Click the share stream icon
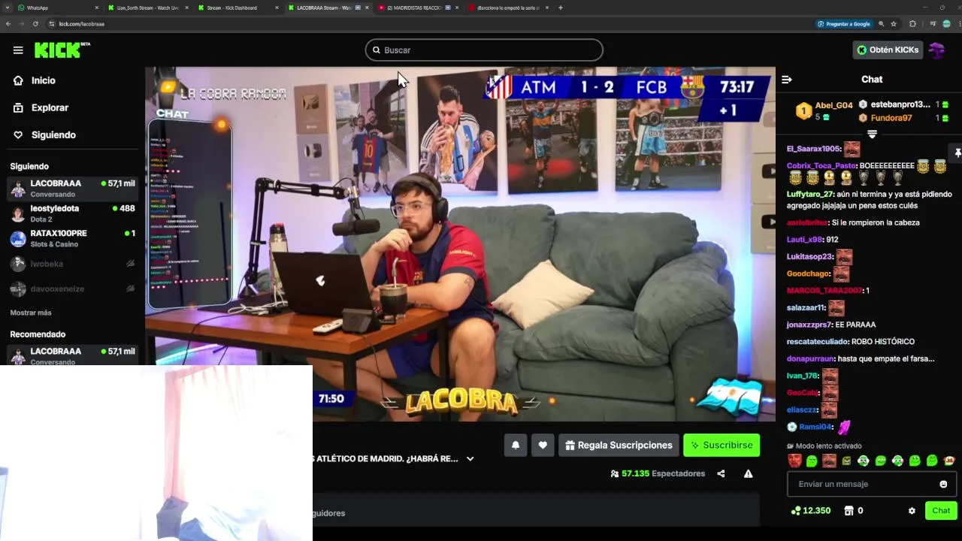 pos(721,473)
